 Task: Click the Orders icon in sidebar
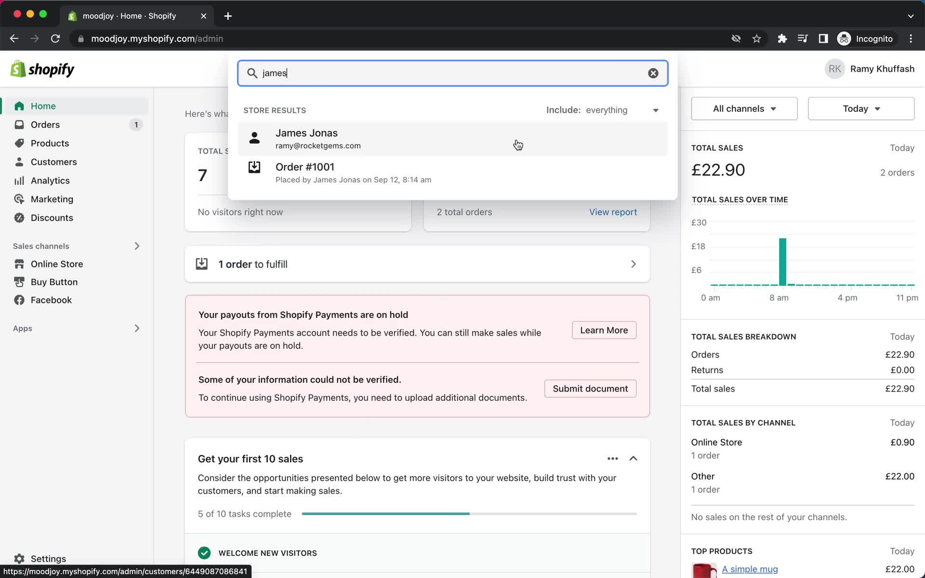point(19,125)
